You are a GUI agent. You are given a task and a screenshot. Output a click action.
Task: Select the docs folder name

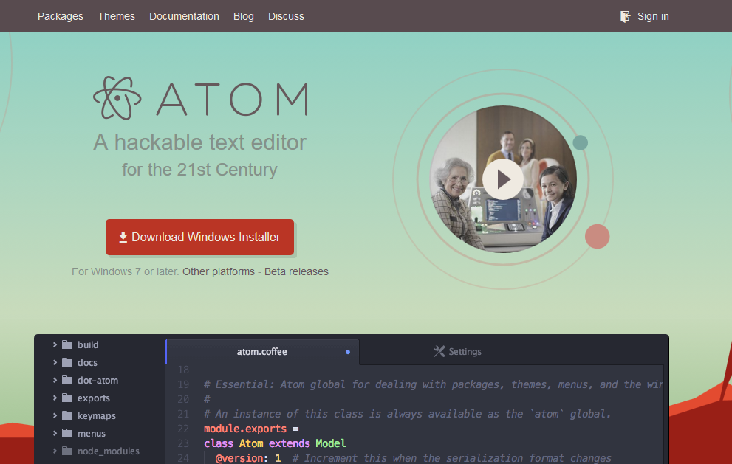click(x=87, y=362)
